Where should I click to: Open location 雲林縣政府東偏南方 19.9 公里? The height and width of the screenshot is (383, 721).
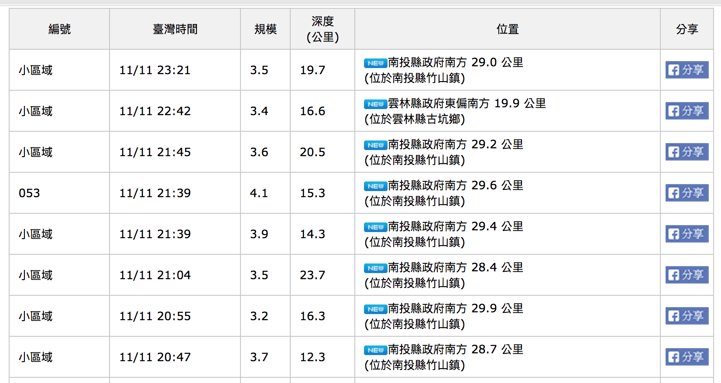tap(467, 103)
